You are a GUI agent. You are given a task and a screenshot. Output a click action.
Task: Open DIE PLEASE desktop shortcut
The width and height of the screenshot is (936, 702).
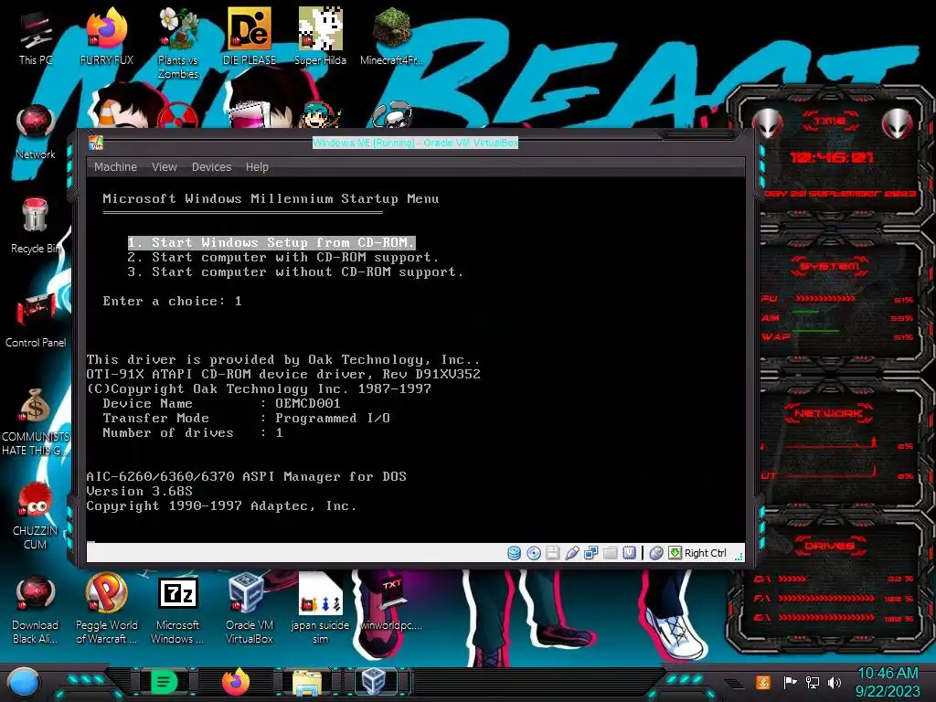pyautogui.click(x=249, y=36)
